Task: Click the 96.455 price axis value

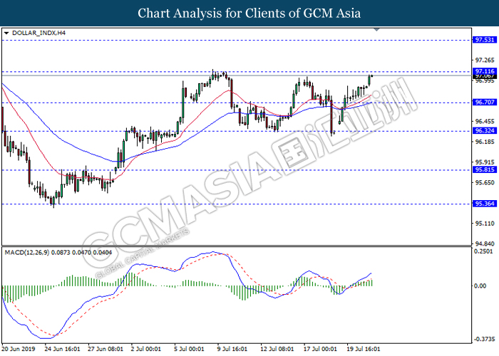Action: (x=485, y=121)
